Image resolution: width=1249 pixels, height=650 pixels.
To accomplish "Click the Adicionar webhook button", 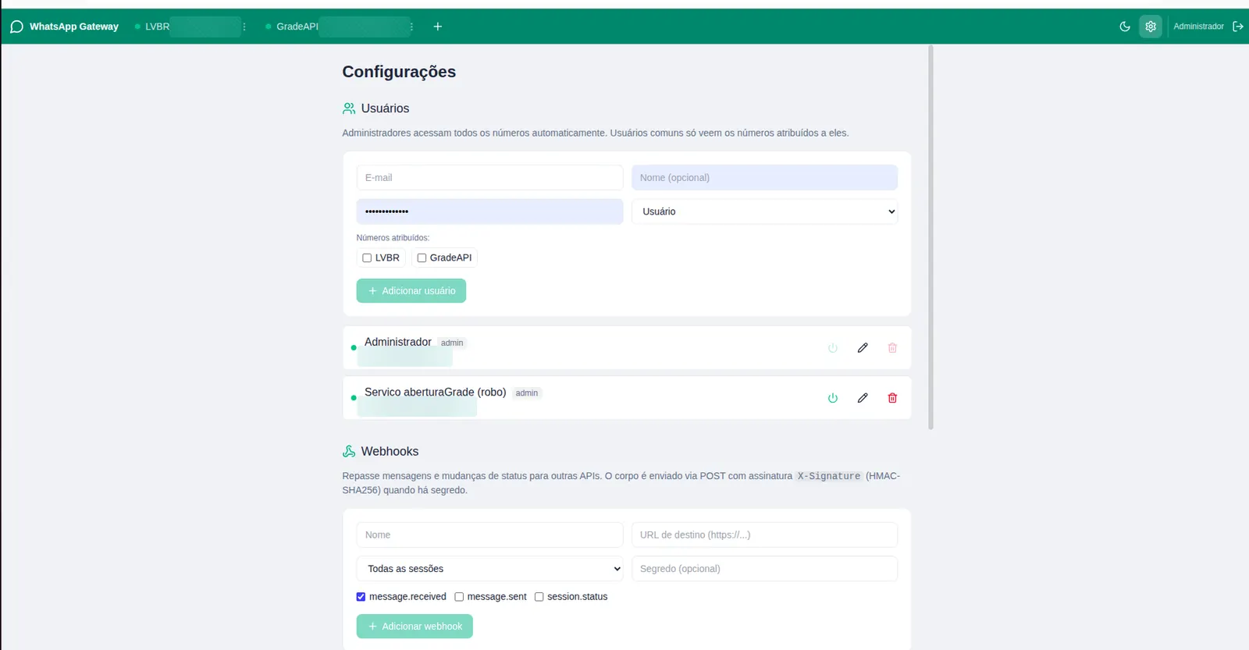I will click(415, 626).
